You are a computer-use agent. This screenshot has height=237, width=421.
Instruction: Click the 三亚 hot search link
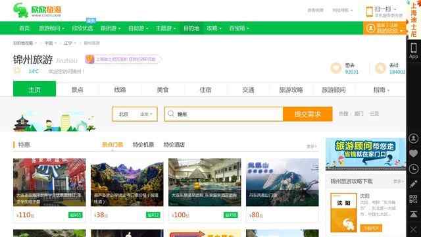(374, 114)
